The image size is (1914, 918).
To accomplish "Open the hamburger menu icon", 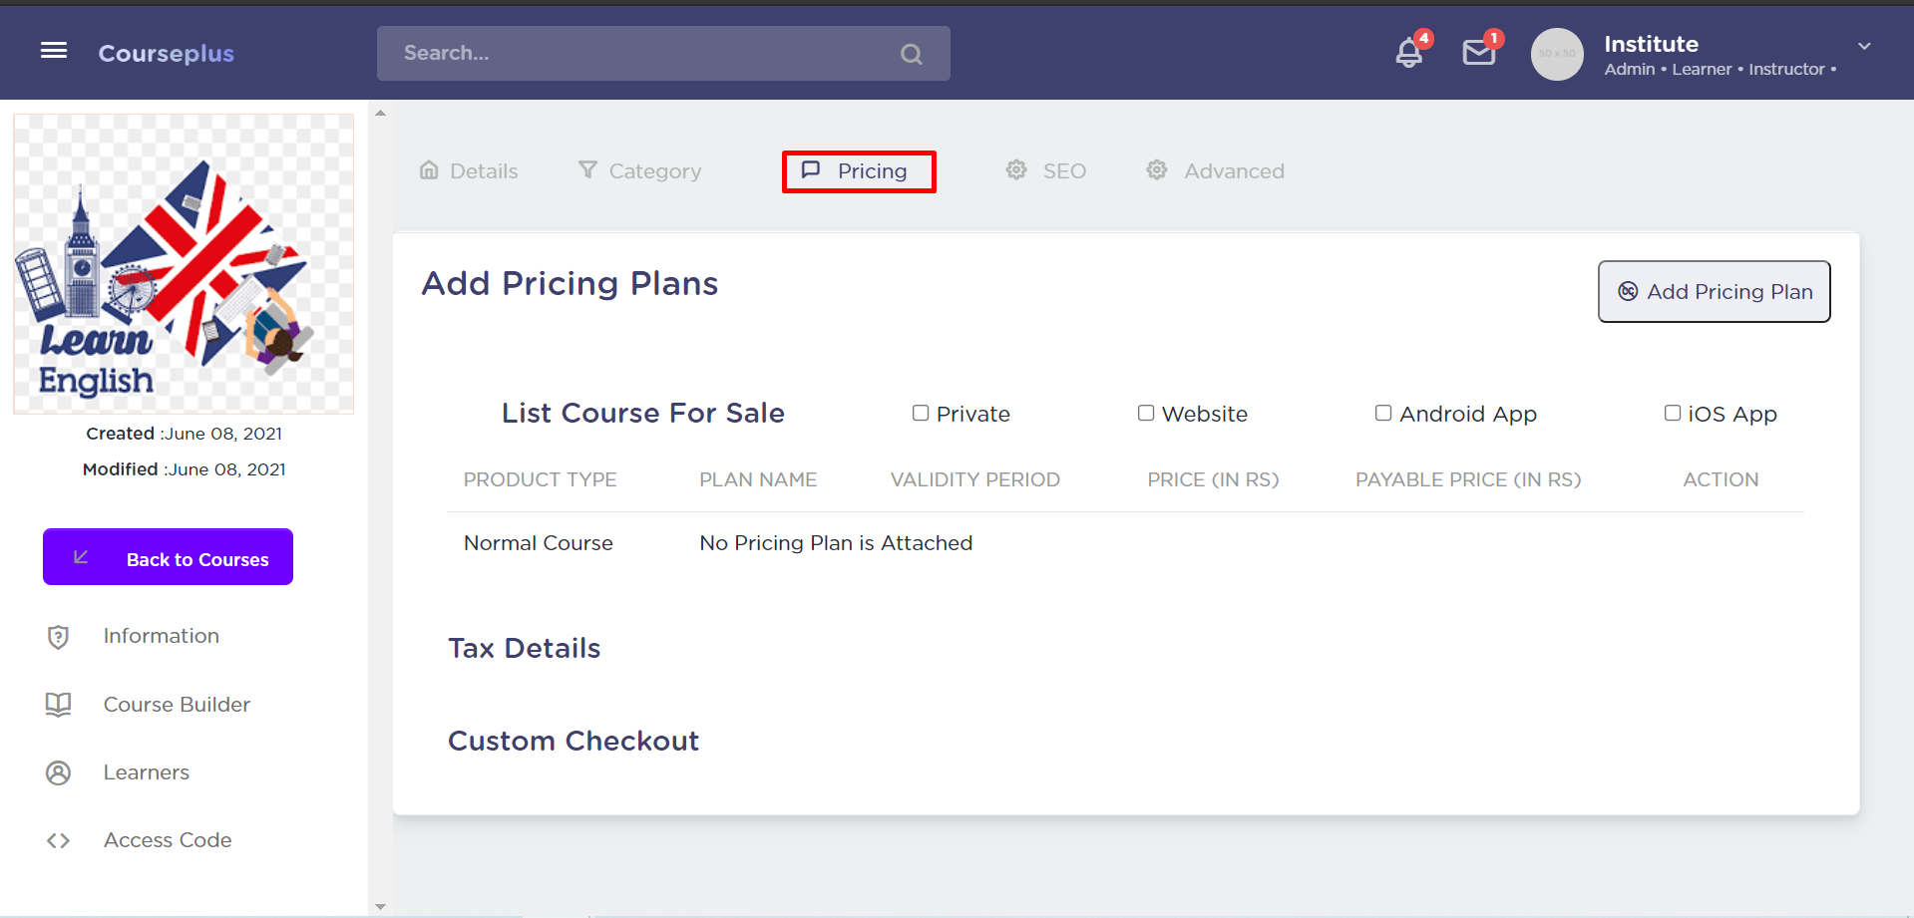I will (x=54, y=51).
